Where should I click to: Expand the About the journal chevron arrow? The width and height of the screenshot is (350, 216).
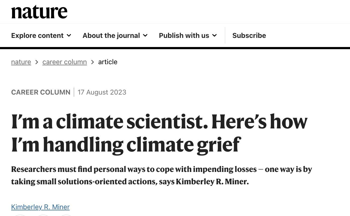[x=145, y=35]
